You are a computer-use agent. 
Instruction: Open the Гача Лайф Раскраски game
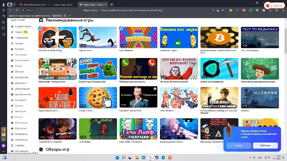point(138,129)
